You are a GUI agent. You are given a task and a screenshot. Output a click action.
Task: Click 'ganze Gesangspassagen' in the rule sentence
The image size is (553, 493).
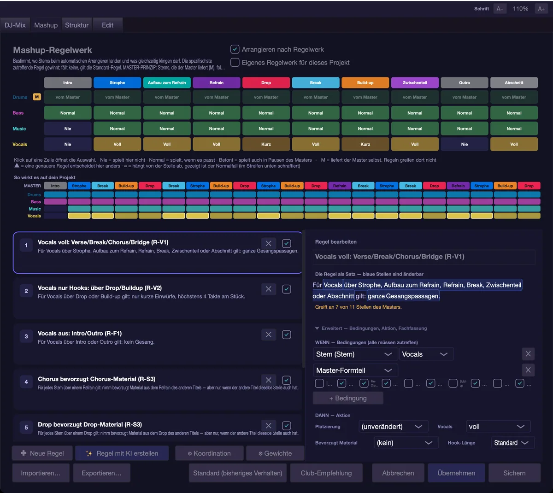tap(403, 296)
